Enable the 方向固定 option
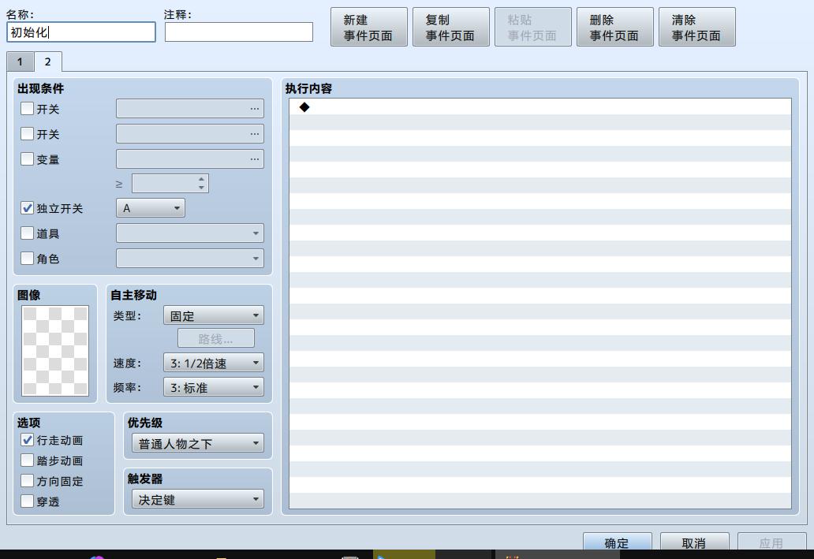Viewport: 814px width, 559px height. click(x=27, y=481)
